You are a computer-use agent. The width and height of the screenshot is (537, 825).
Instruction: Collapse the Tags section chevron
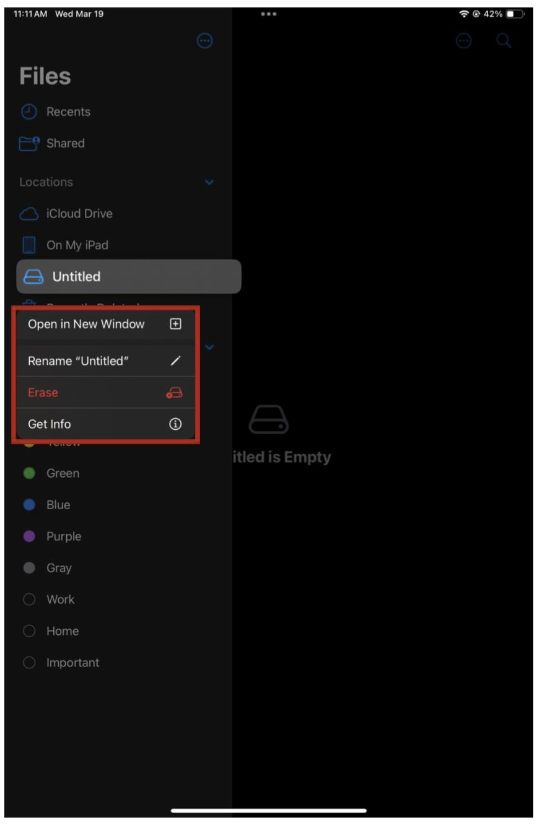pos(209,347)
